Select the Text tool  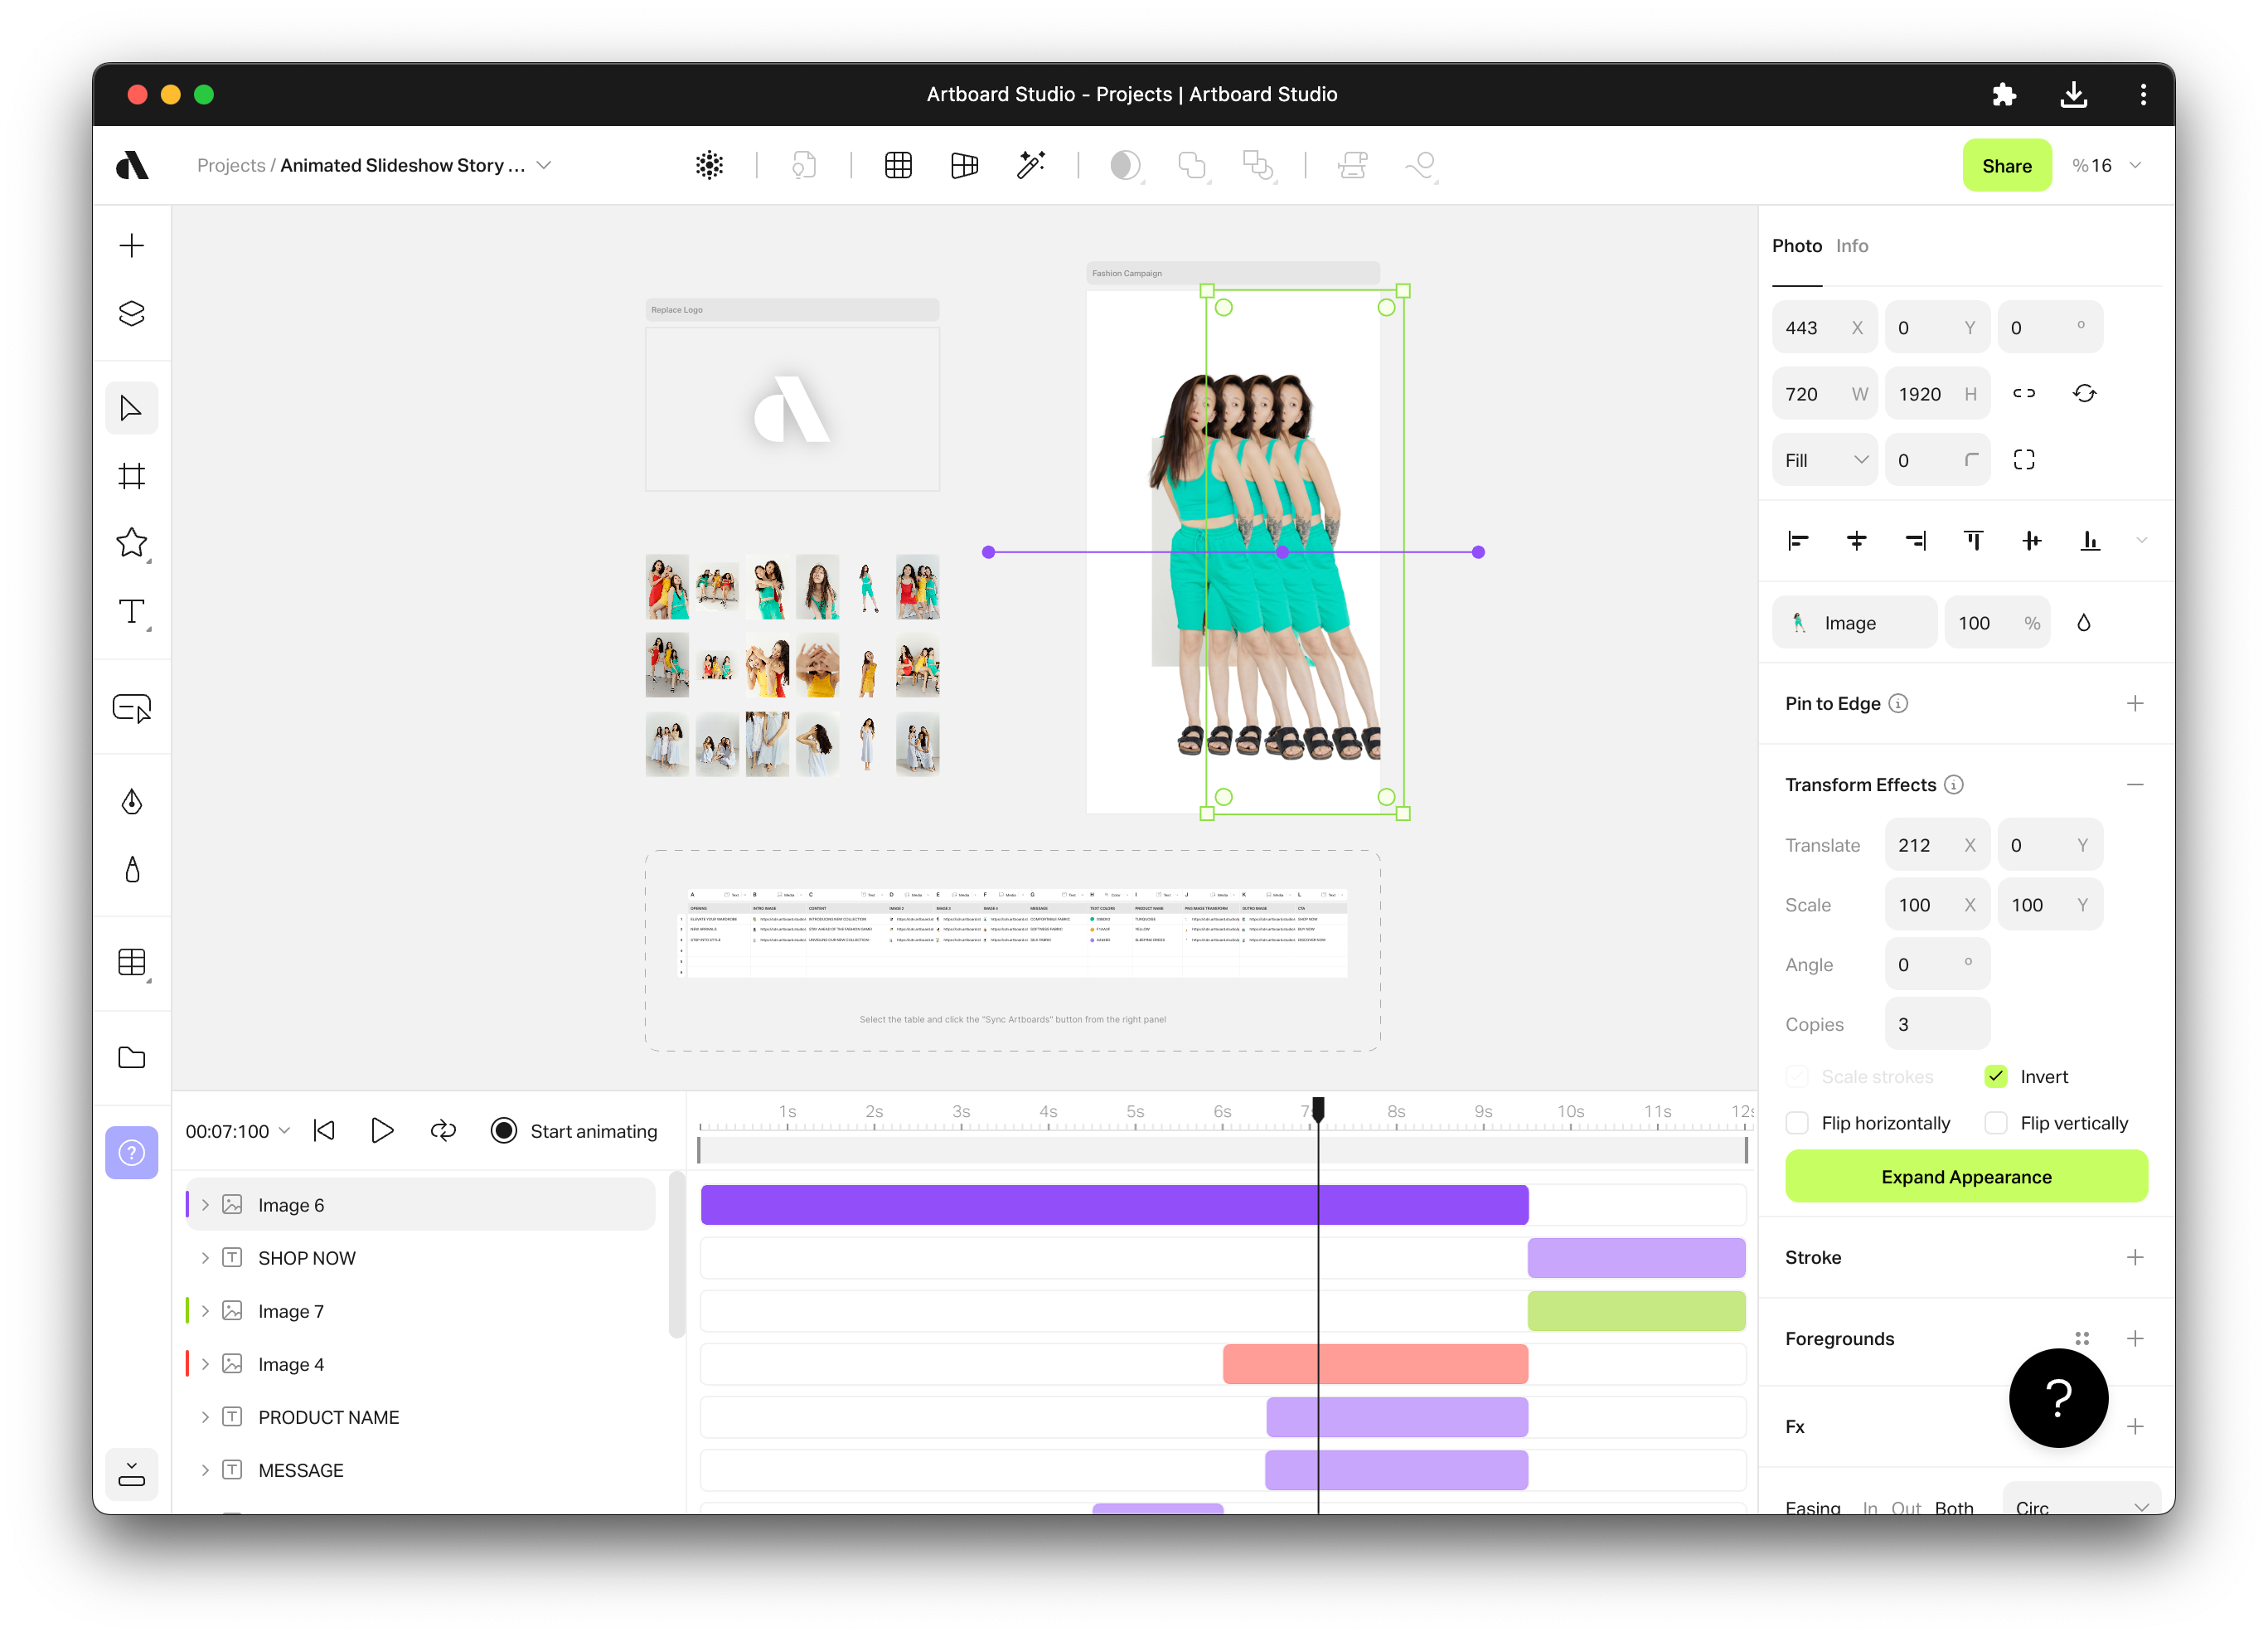pos(131,610)
